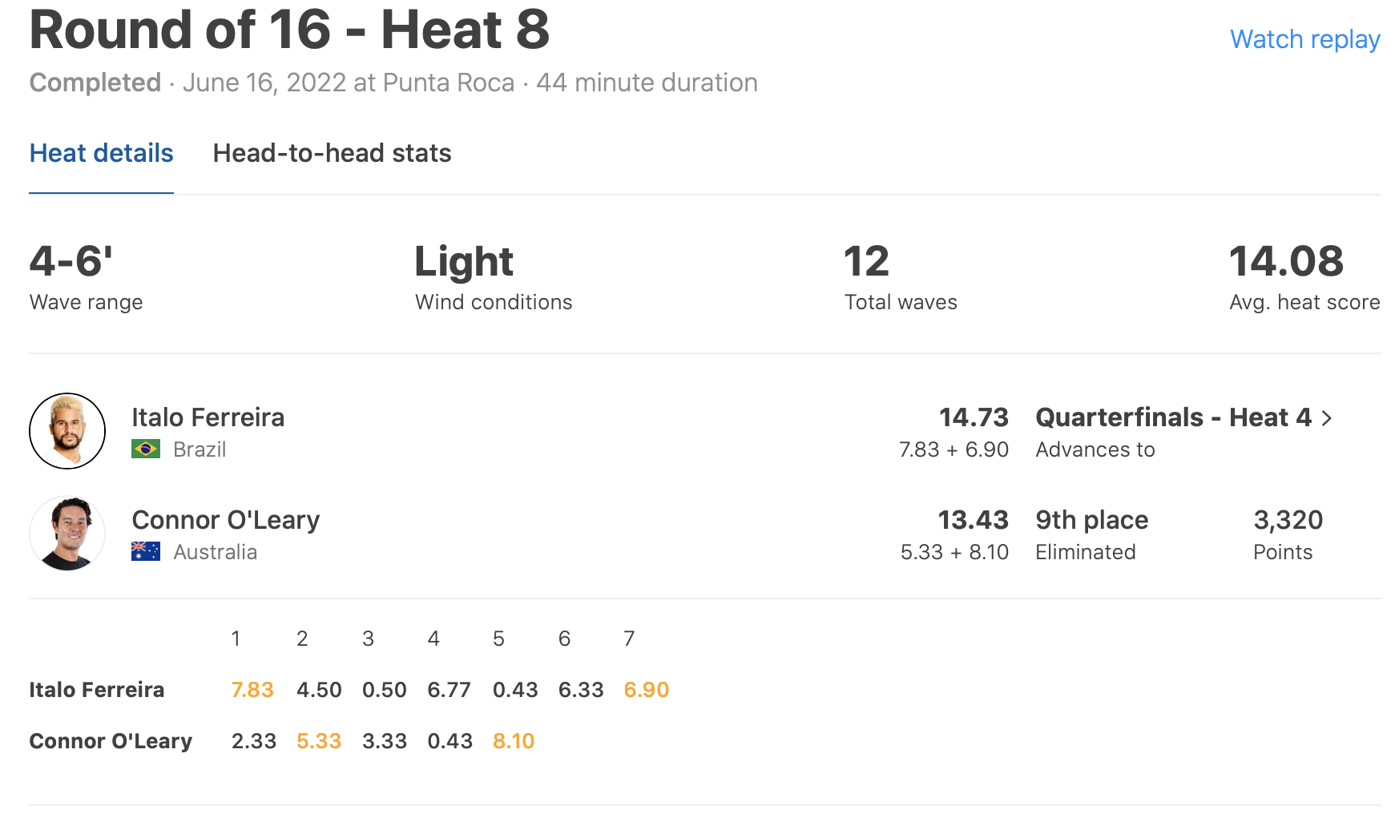Click Connor O'Leary's 8.10 wave score
Image resolution: width=1399 pixels, height=814 pixels.
tap(514, 741)
